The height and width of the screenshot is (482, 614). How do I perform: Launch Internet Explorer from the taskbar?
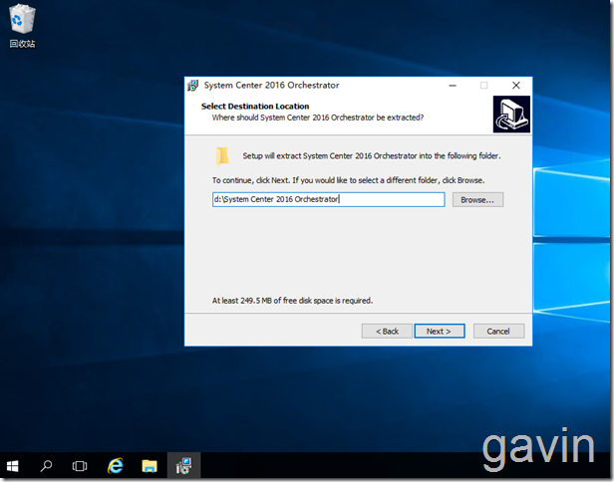click(x=116, y=466)
